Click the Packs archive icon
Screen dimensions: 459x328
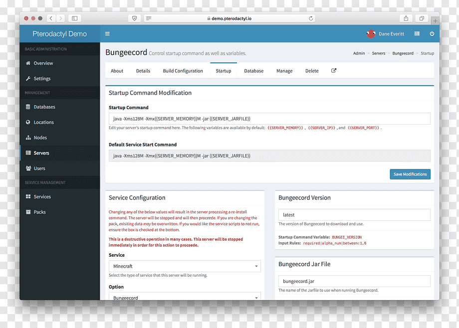pyautogui.click(x=28, y=212)
